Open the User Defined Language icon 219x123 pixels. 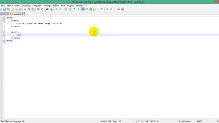[x=86, y=9]
